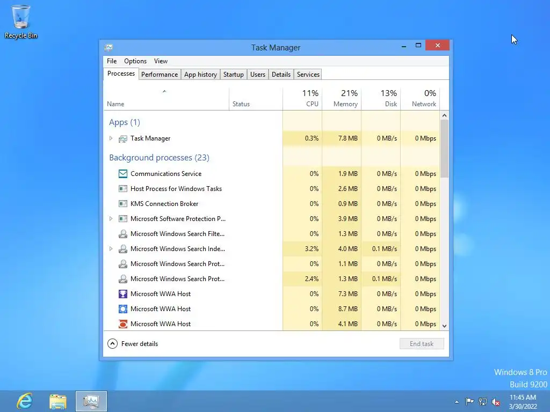Click the Microsoft Windows Search Indexer icon
The height and width of the screenshot is (412, 550).
pyautogui.click(x=123, y=249)
